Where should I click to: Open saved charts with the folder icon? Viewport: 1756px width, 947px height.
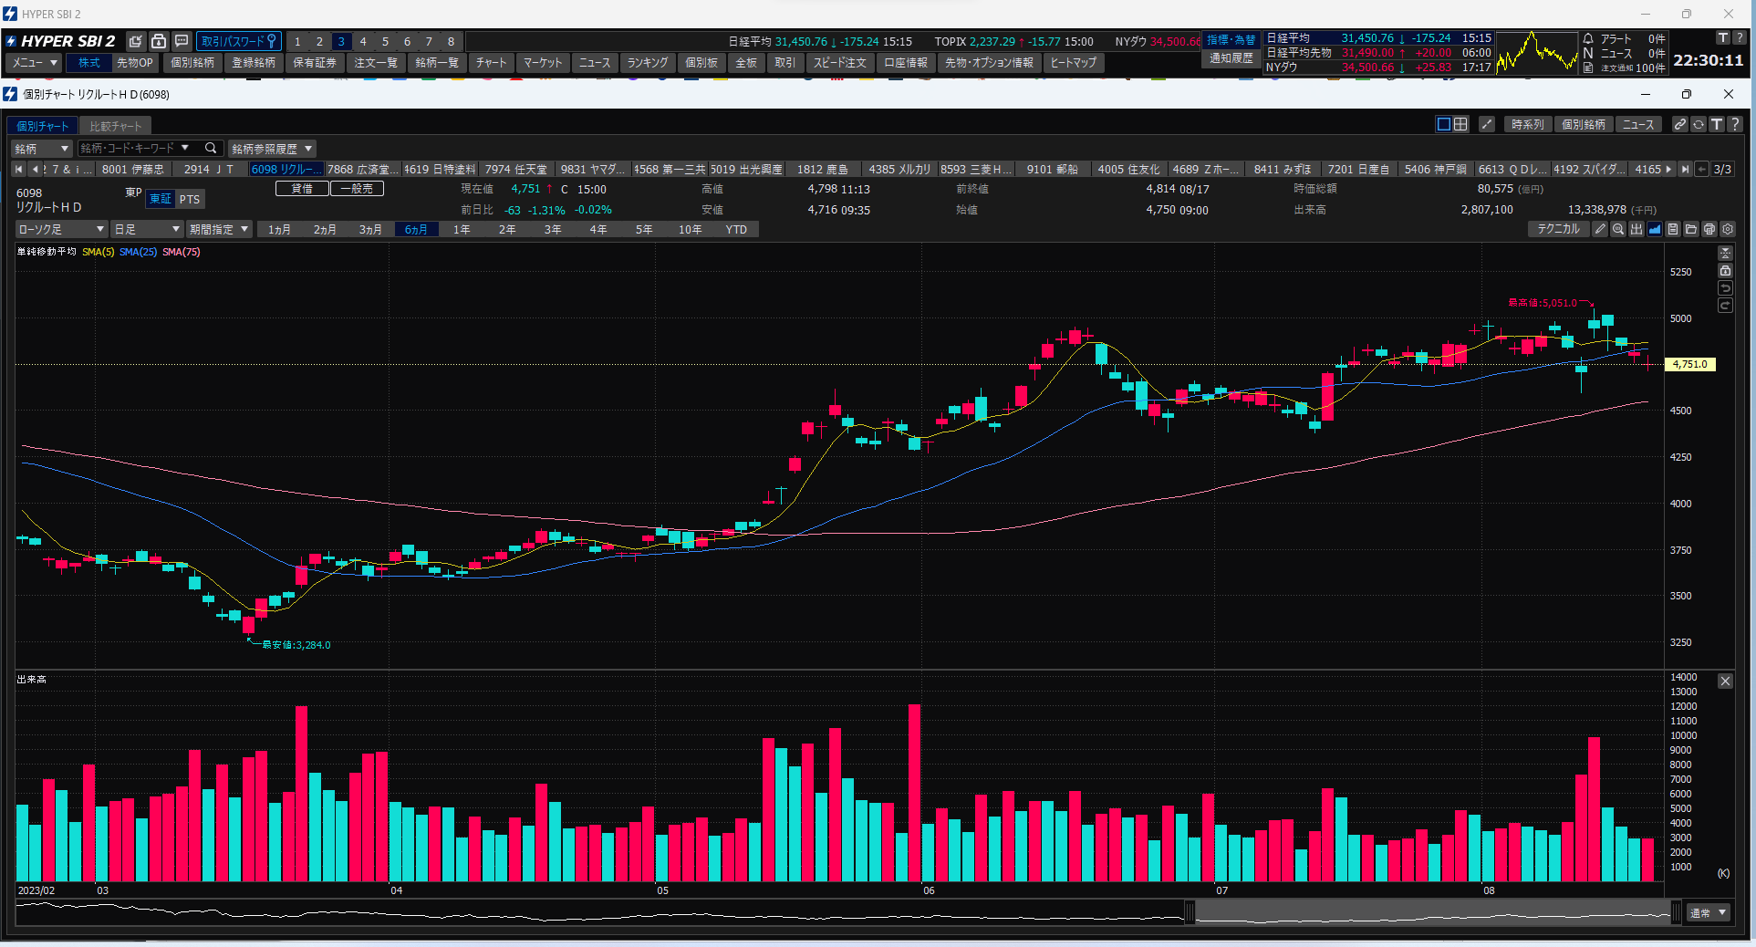(1691, 229)
